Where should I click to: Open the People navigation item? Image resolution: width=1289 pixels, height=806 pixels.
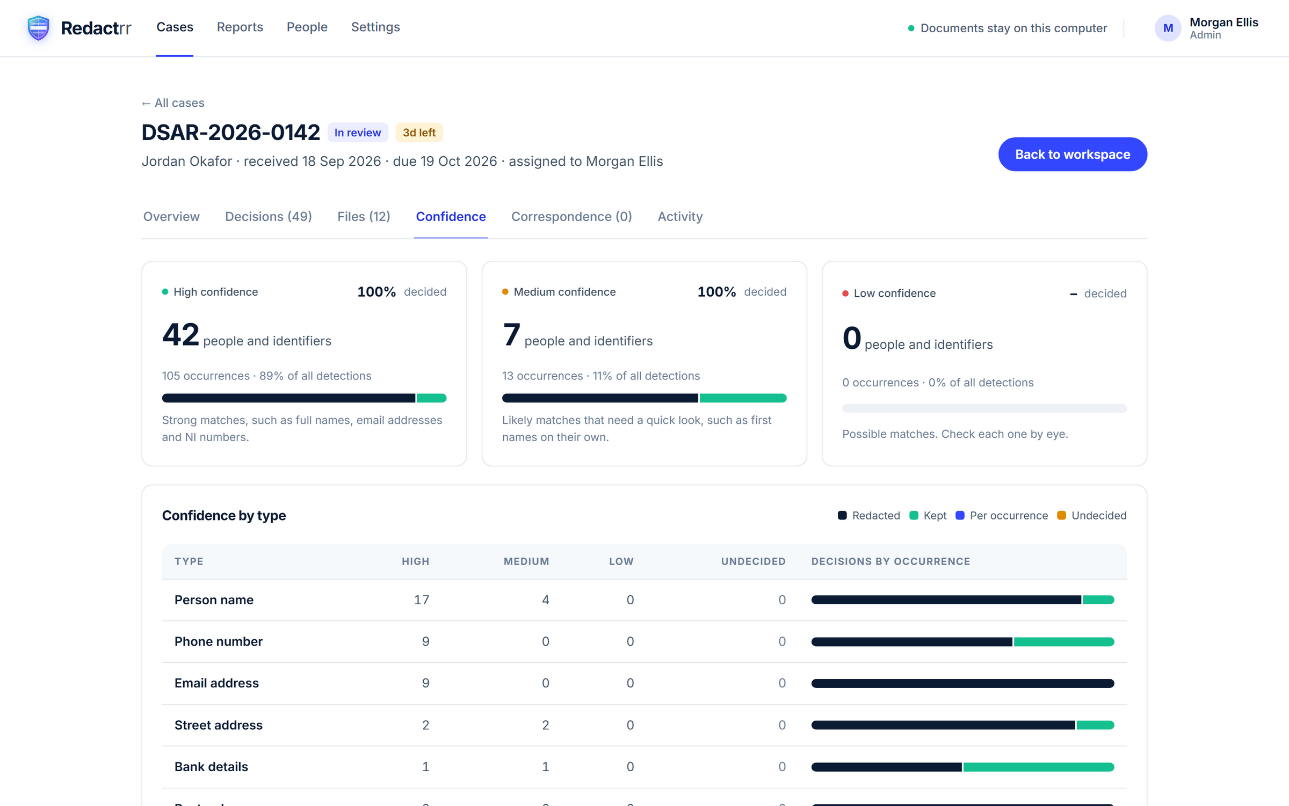tap(307, 27)
